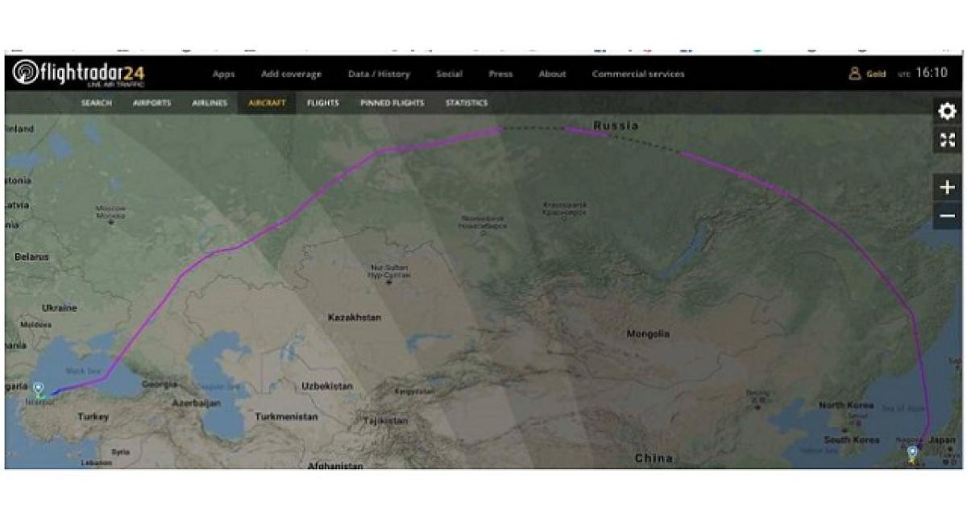Open the map settings gear icon
Image resolution: width=967 pixels, height=515 pixels.
click(947, 111)
